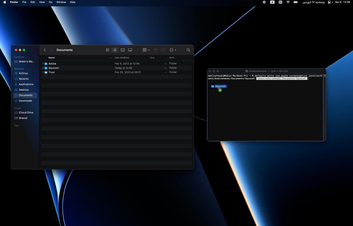Viewport: 353px width, 226px height.
Task: Sort by the Kind column header
Action: coord(172,58)
